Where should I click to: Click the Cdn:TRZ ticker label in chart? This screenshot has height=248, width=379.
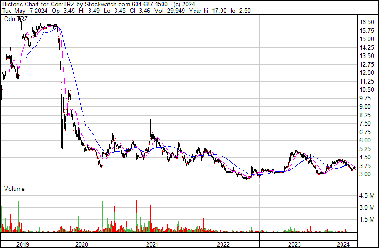tap(16, 19)
